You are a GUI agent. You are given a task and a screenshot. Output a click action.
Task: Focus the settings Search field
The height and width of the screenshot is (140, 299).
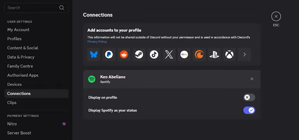tap(36, 8)
